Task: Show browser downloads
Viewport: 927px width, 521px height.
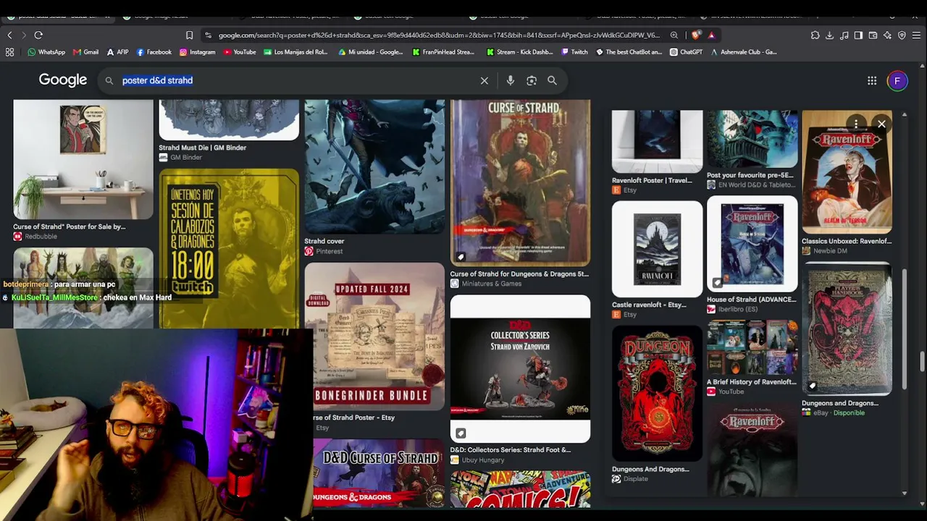Action: point(829,35)
